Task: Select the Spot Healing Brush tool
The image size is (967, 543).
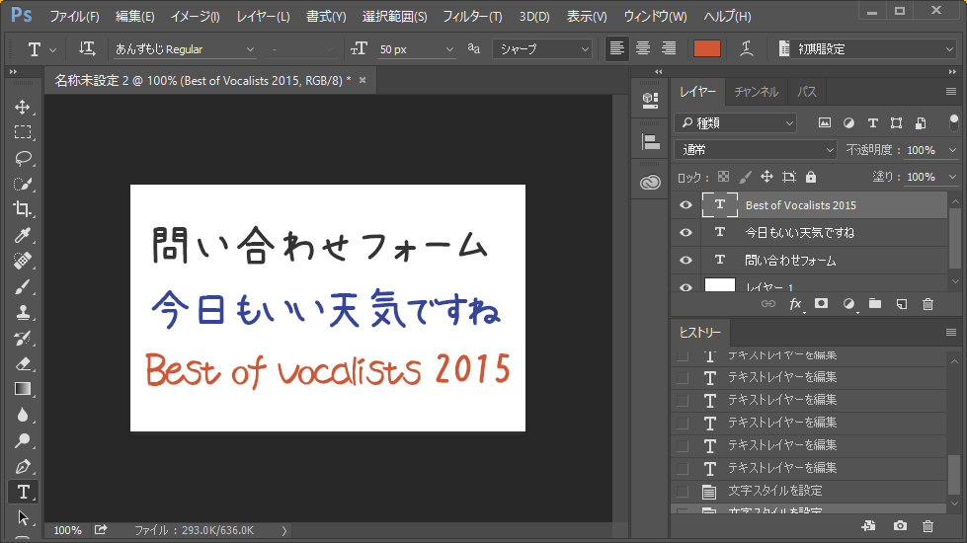Action: (x=23, y=261)
